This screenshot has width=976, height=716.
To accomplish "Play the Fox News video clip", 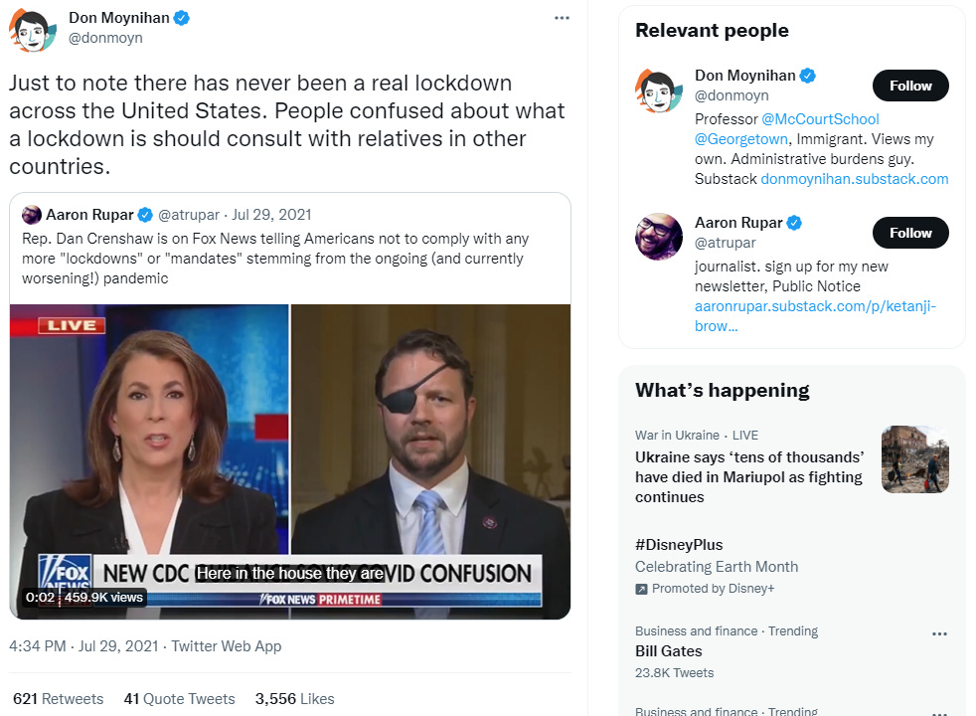I will click(x=290, y=461).
